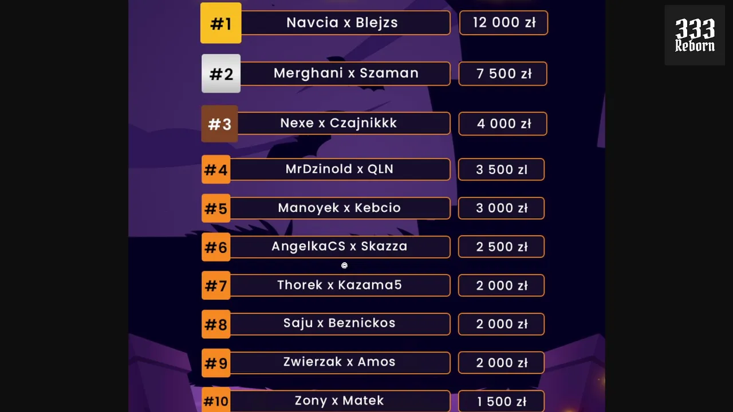Image resolution: width=733 pixels, height=412 pixels.
Task: Select the #10 rank badge
Action: (216, 401)
